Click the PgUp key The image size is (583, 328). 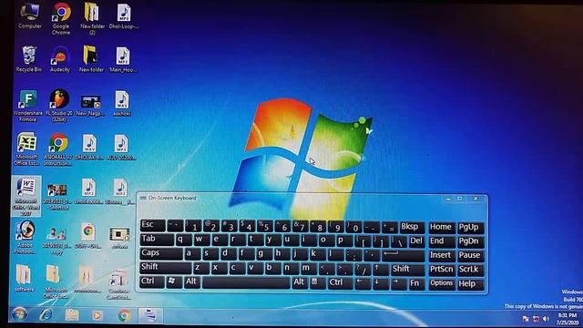click(x=470, y=227)
